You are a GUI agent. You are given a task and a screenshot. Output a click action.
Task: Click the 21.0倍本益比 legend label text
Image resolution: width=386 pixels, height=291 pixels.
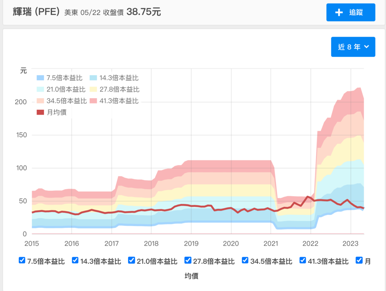(66, 89)
